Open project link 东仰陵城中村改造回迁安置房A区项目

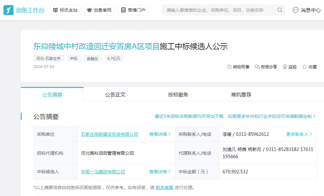(96, 46)
